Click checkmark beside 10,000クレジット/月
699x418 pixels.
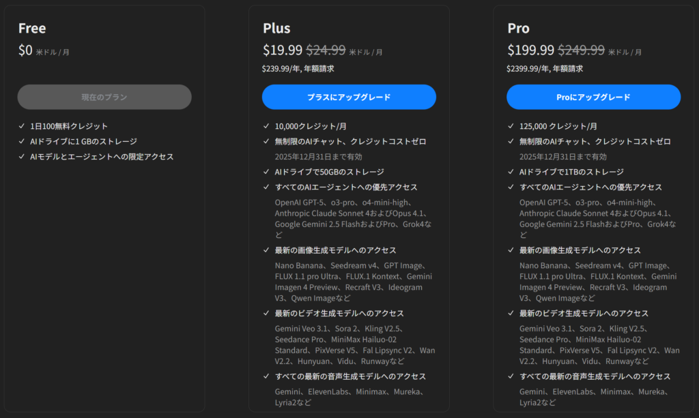click(x=267, y=126)
